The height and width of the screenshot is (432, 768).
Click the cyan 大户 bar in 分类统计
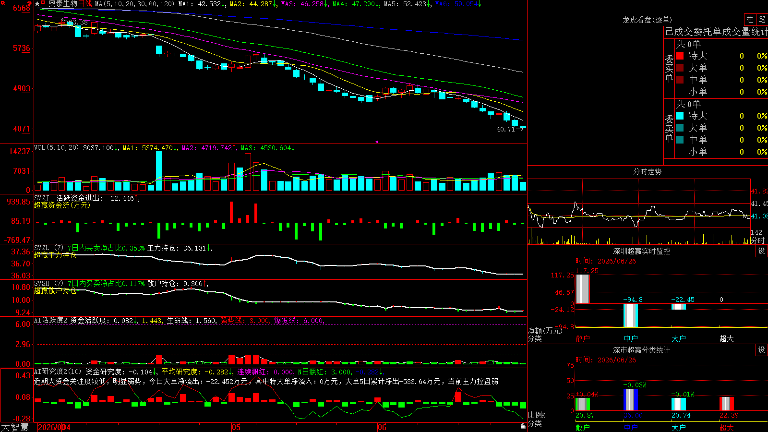[x=679, y=404]
